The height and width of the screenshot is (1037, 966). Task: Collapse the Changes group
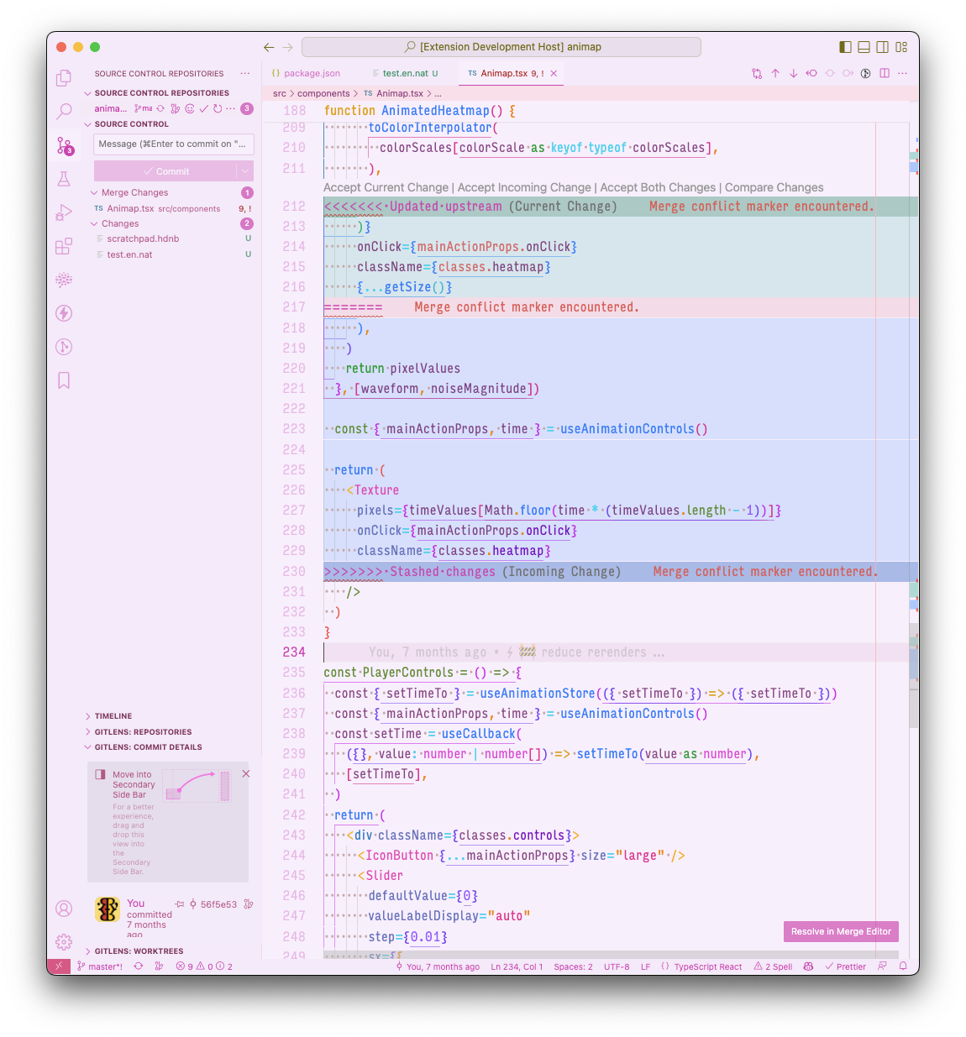pos(94,223)
